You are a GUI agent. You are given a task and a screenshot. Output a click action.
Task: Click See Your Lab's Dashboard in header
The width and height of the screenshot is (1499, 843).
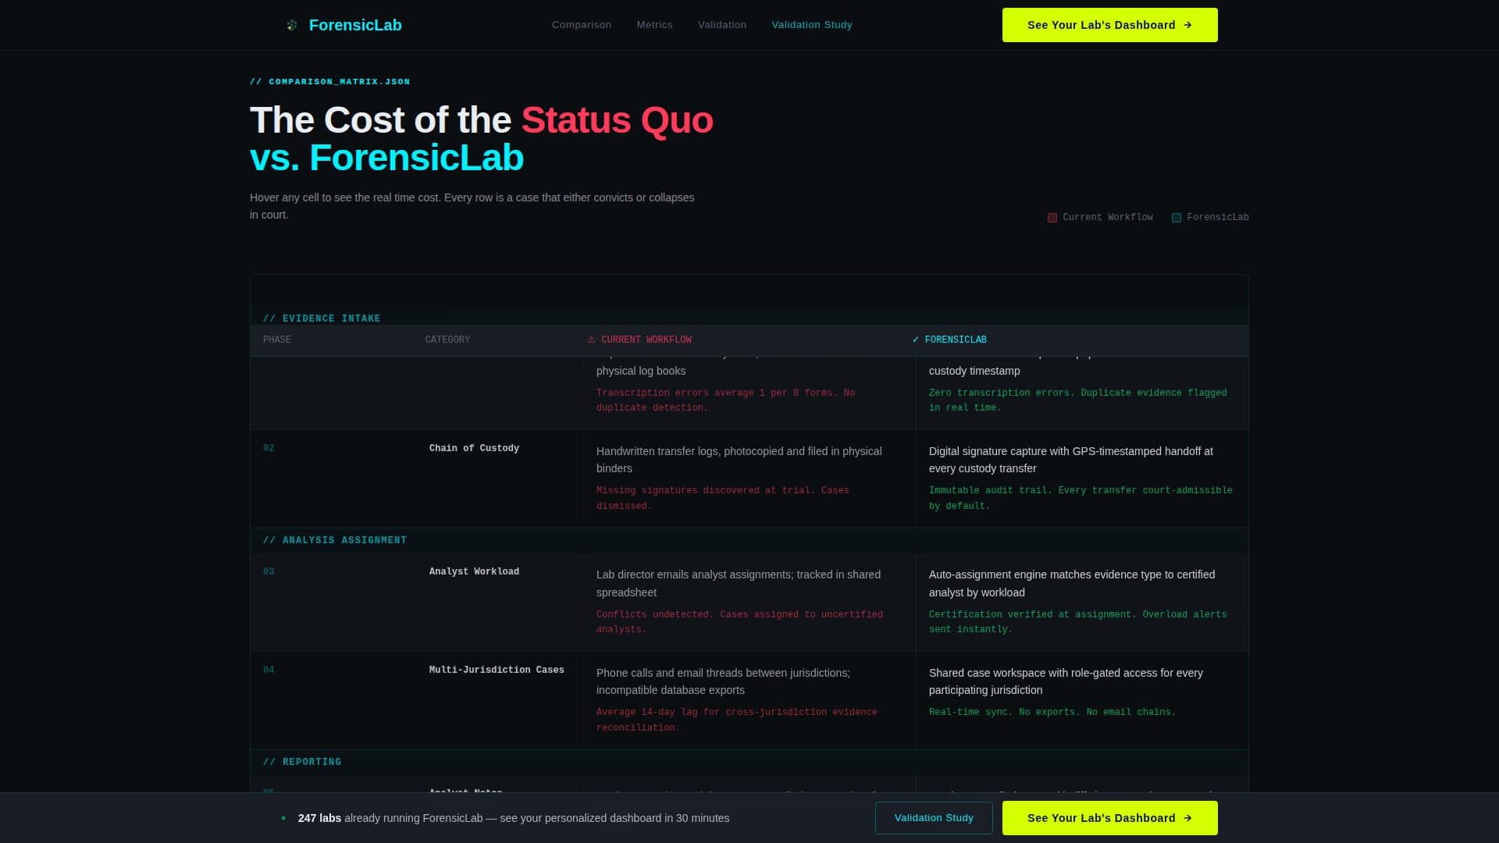pyautogui.click(x=1109, y=25)
